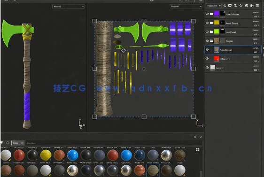The width and height of the screenshot is (264, 177).
Task: Click the shelf vertical scrollbar
Action: pyautogui.click(x=201, y=174)
